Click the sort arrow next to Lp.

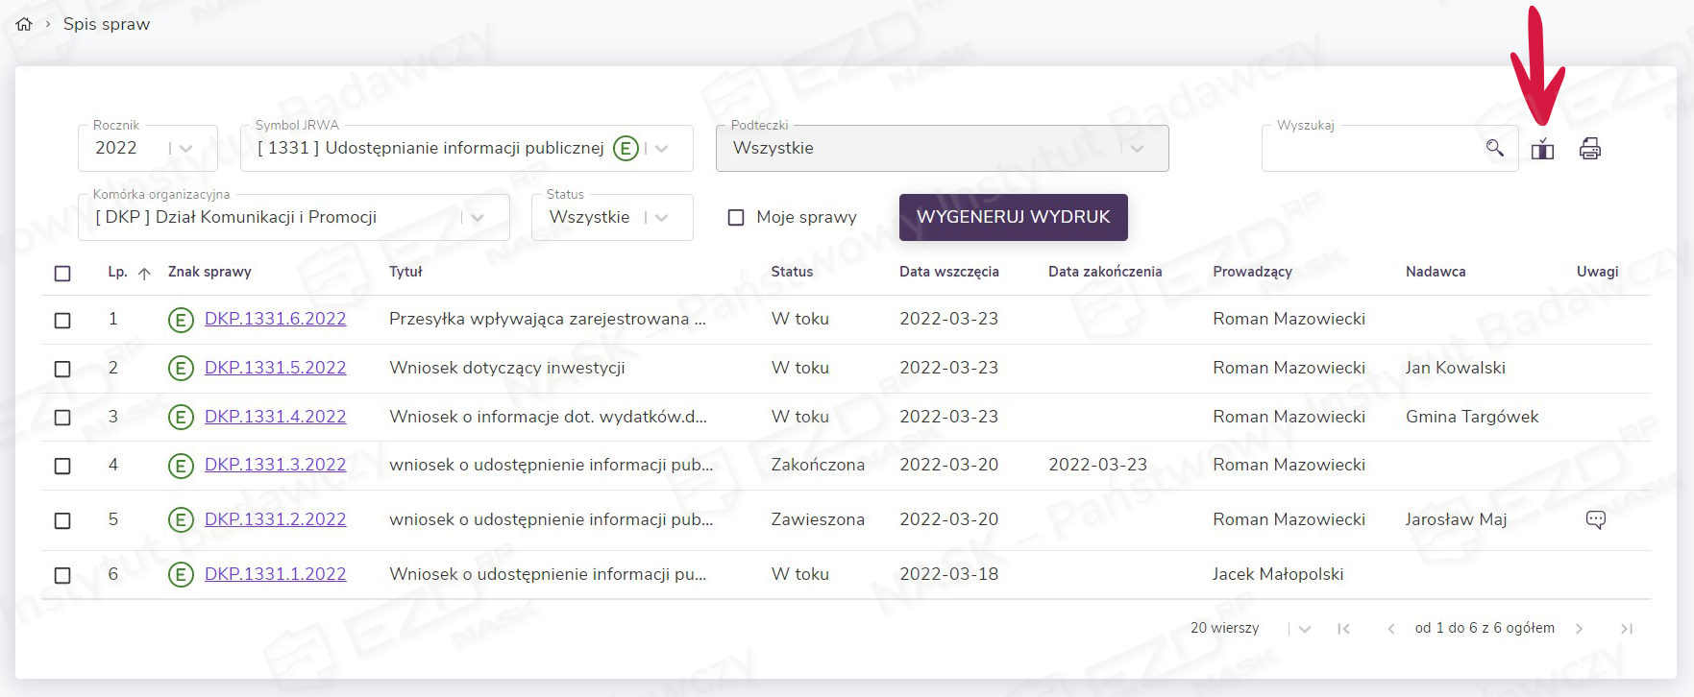pos(144,274)
